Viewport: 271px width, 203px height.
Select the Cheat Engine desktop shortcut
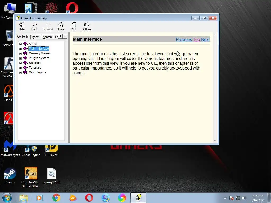[31, 151]
